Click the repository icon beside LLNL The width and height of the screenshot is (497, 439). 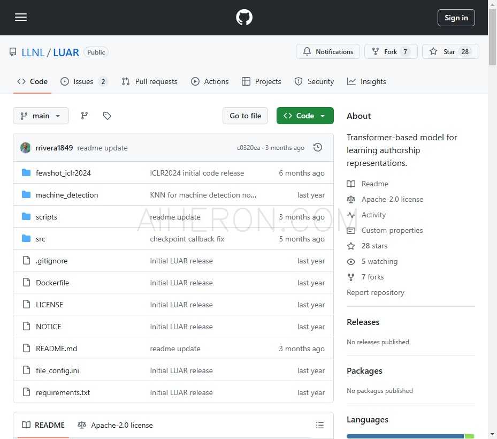(13, 52)
